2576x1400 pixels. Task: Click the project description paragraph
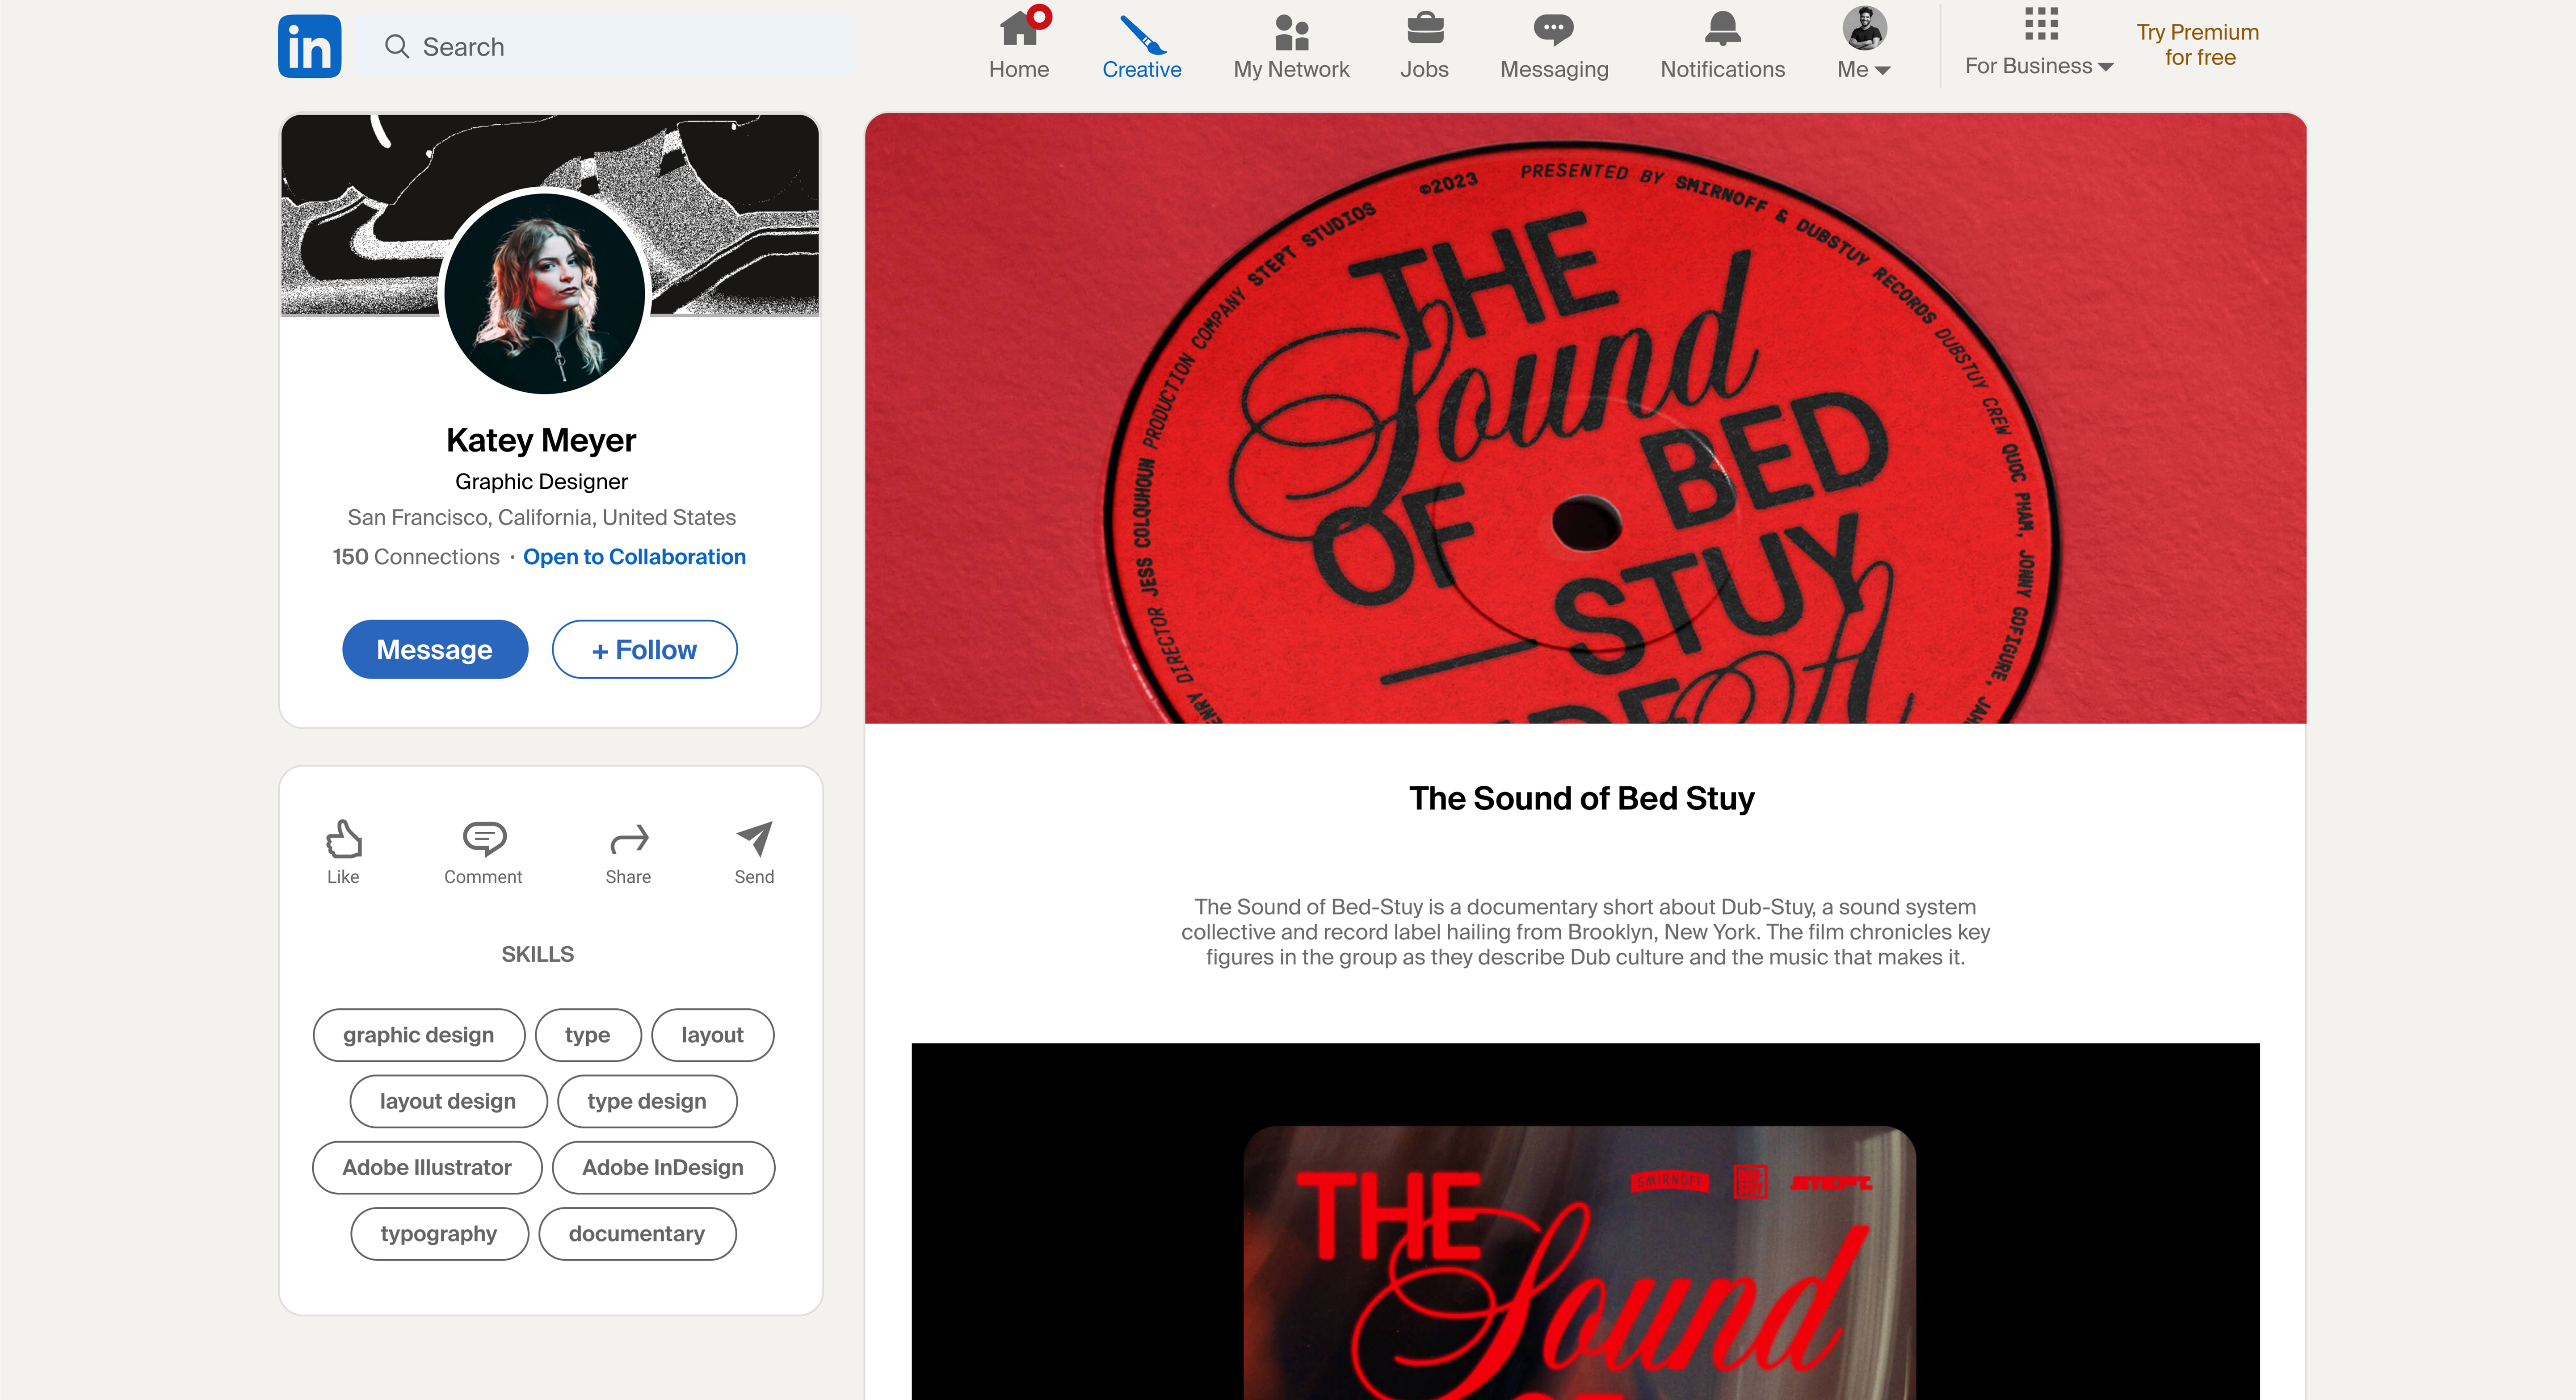1585,932
